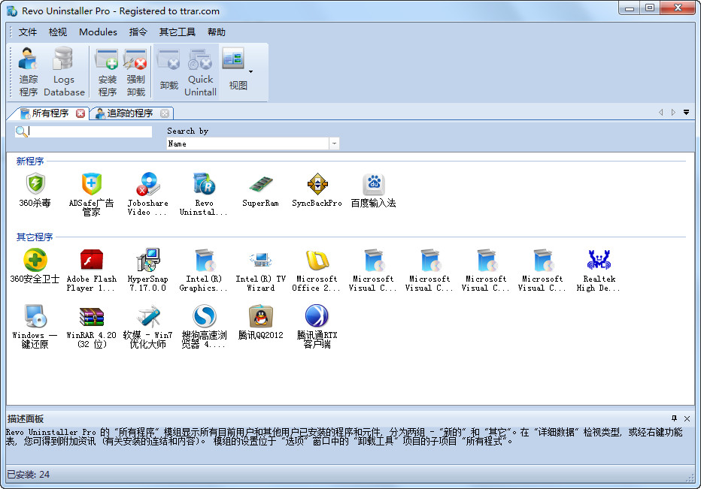The width and height of the screenshot is (701, 489).
Task: Open the 追踪程序 toolbar tool
Action: (28, 71)
